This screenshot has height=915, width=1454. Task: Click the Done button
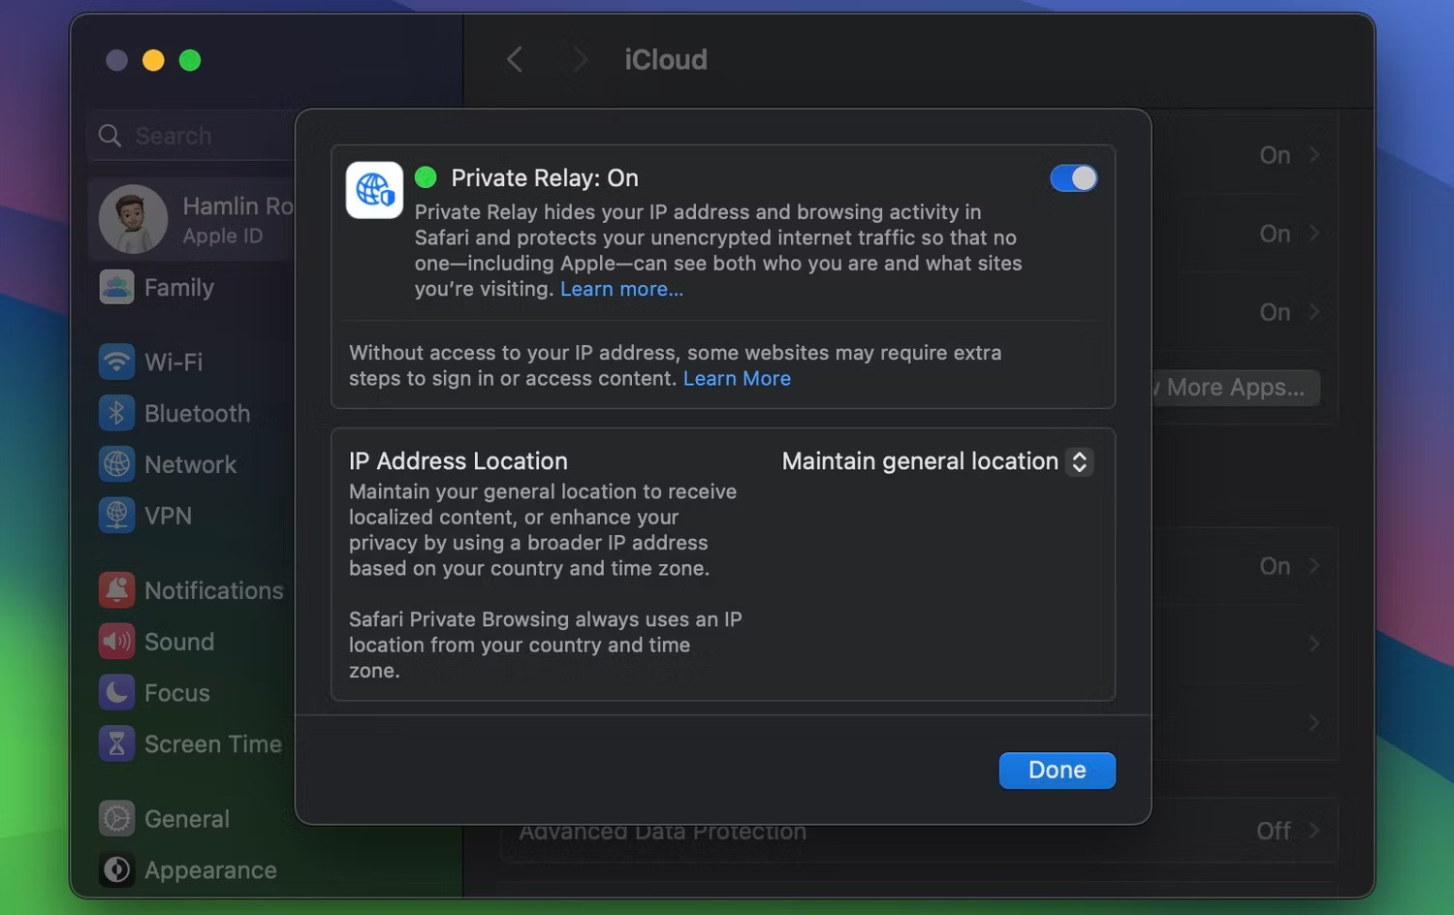pyautogui.click(x=1057, y=771)
